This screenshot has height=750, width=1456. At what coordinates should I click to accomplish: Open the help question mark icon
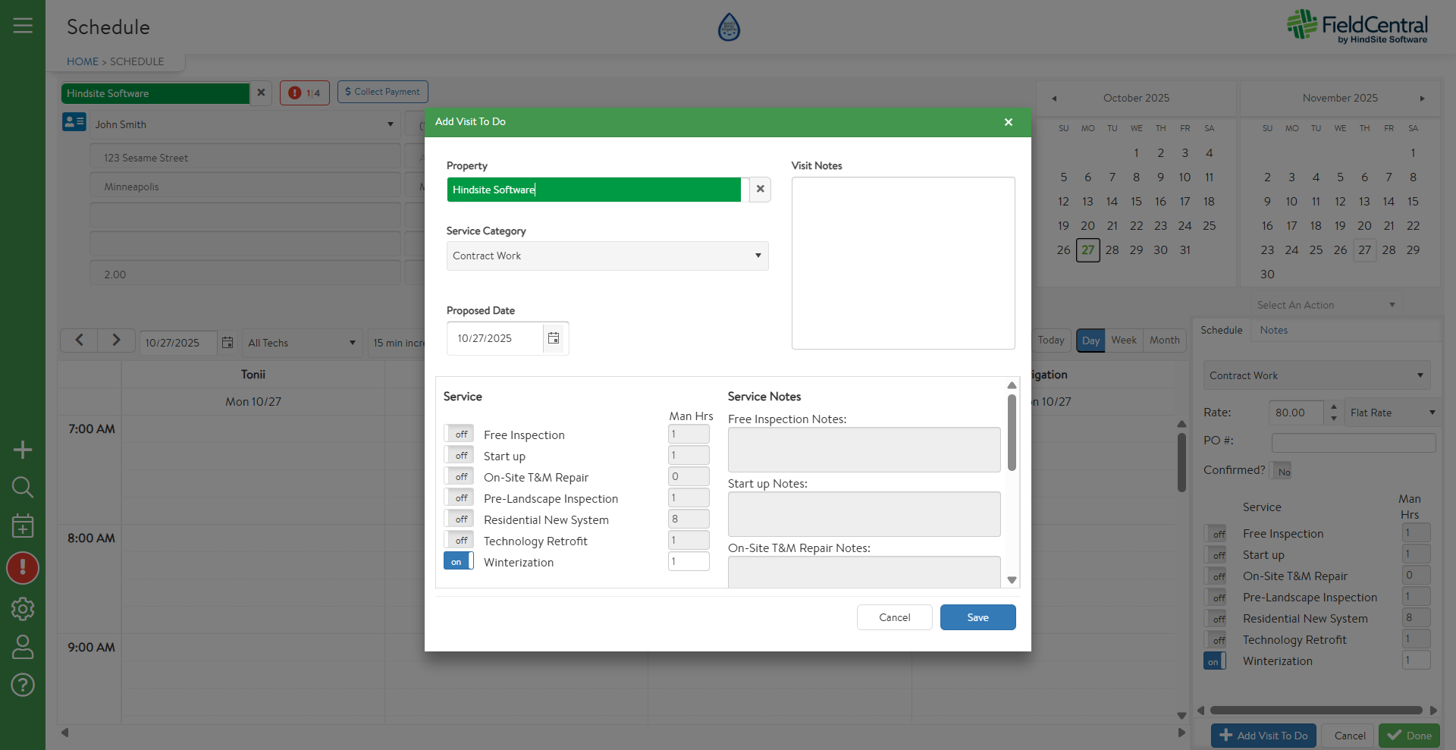pyautogui.click(x=23, y=685)
